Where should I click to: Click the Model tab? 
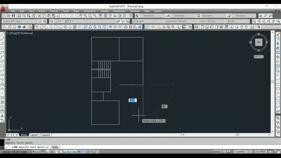pos(24,135)
